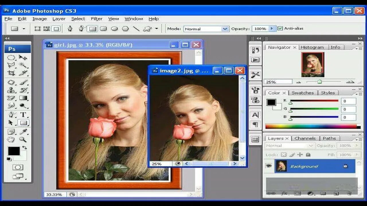Toggle the Anti-alias checkbox

[x=280, y=29]
